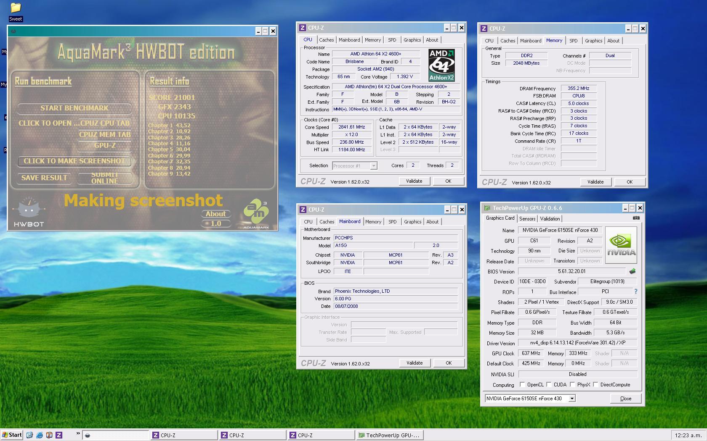
Task: Click the Z icon of the CPU-Z Memory window
Action: tap(484, 29)
